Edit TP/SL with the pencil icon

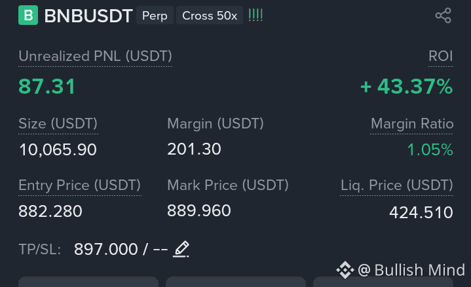pos(181,249)
